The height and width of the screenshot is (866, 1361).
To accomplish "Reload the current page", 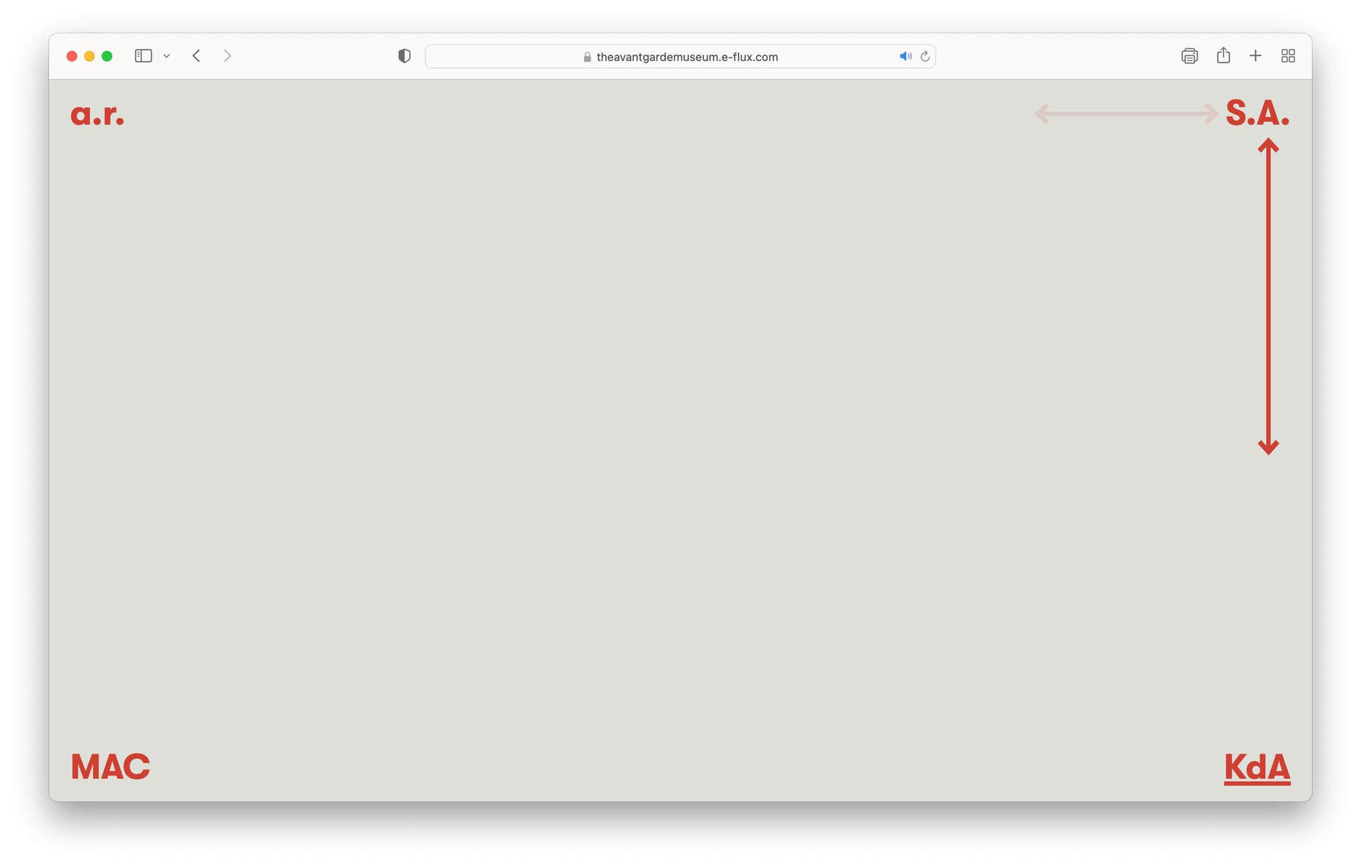I will [925, 56].
